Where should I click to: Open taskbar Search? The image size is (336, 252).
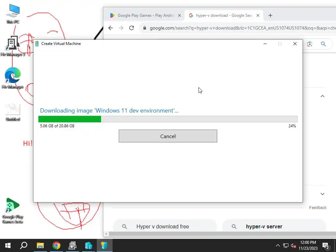(x=24, y=245)
